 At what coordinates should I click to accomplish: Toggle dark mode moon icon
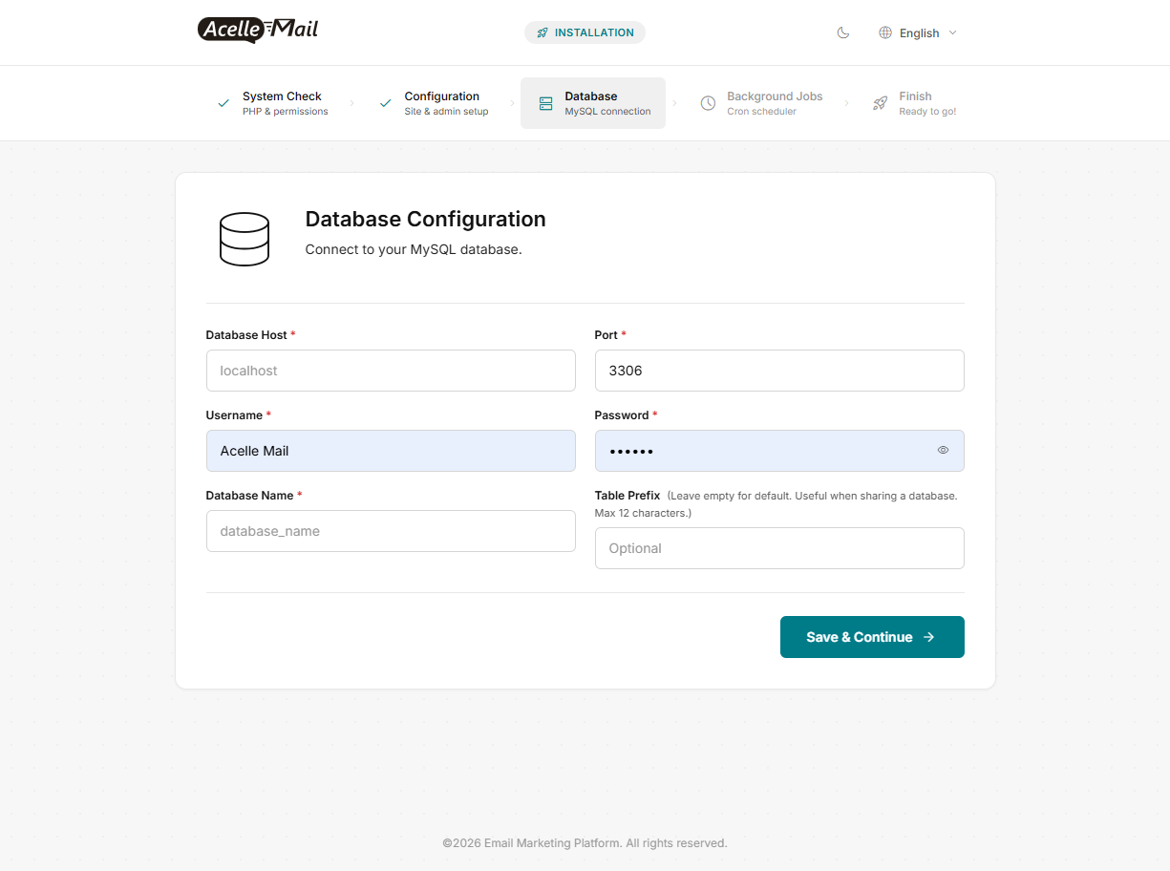pyautogui.click(x=842, y=32)
